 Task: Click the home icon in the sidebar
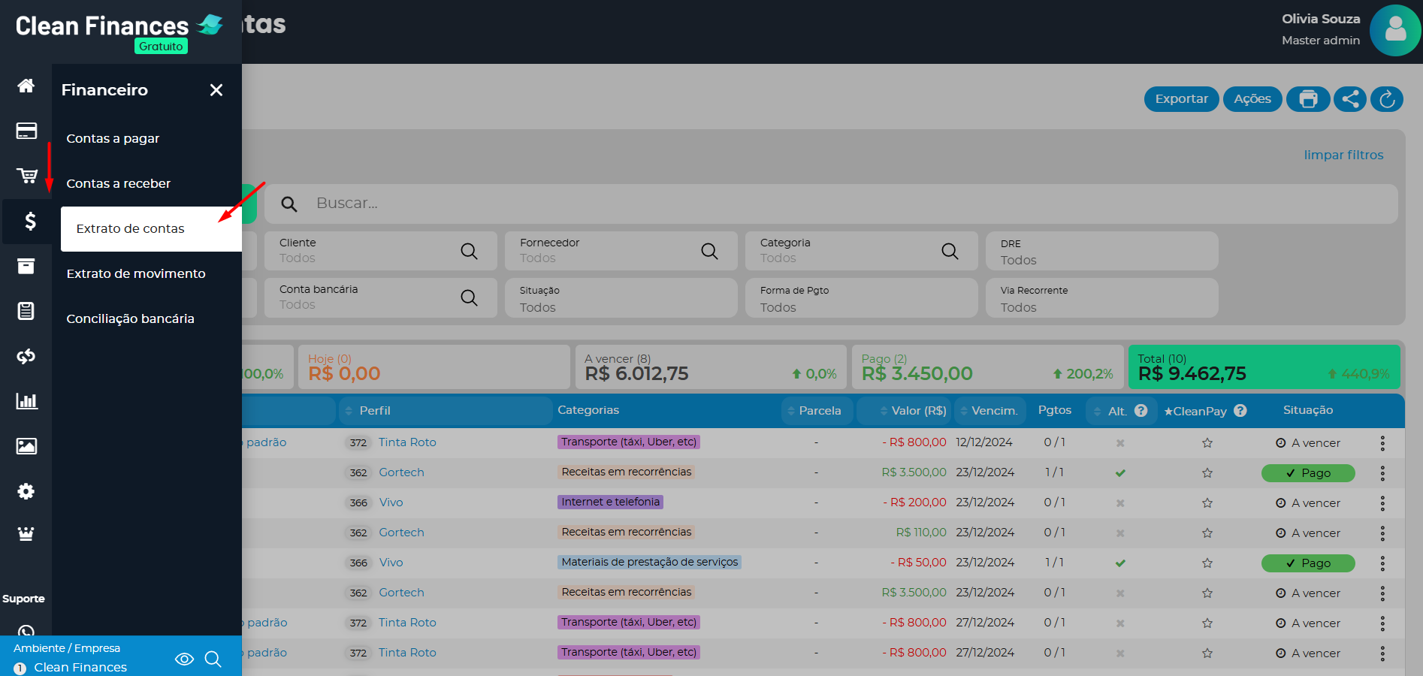click(26, 86)
